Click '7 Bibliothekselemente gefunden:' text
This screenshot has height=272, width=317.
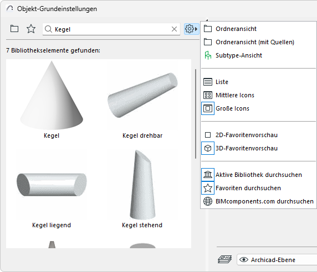(53, 50)
